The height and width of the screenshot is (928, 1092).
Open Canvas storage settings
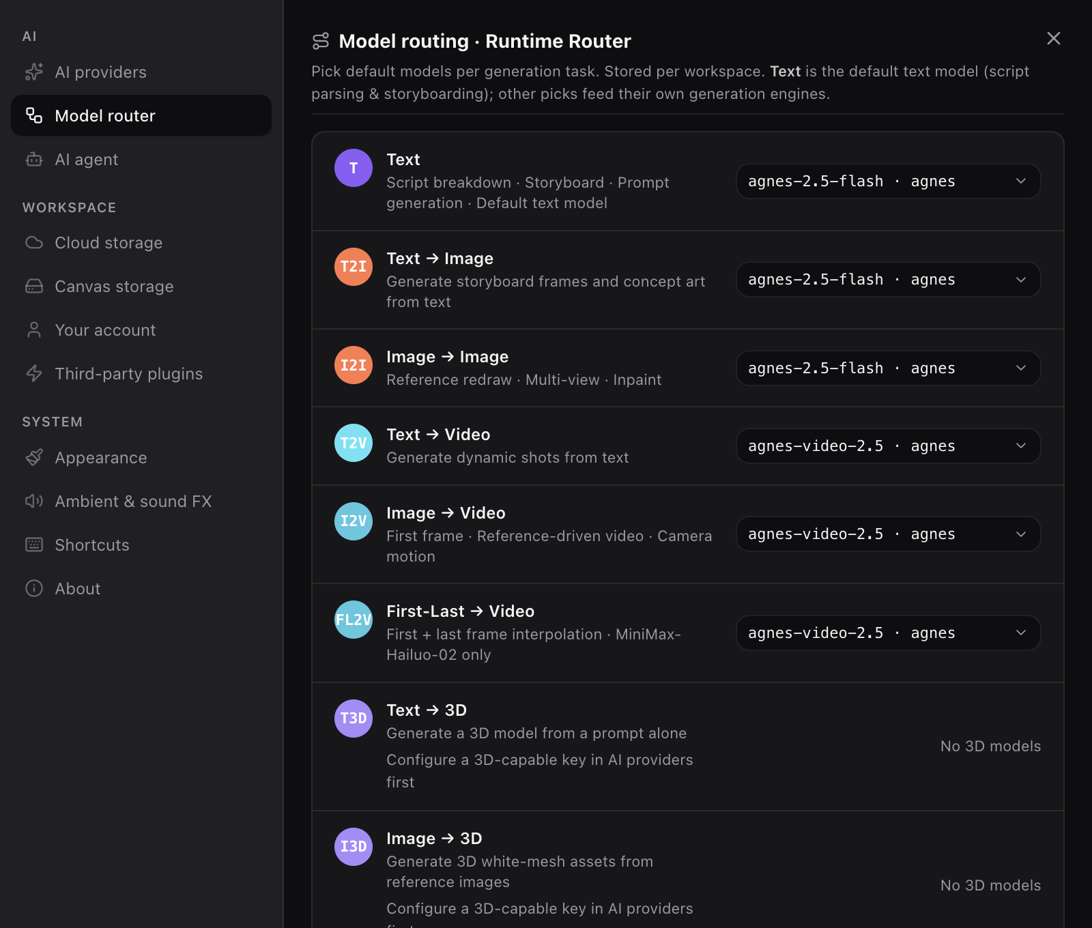tap(141, 286)
